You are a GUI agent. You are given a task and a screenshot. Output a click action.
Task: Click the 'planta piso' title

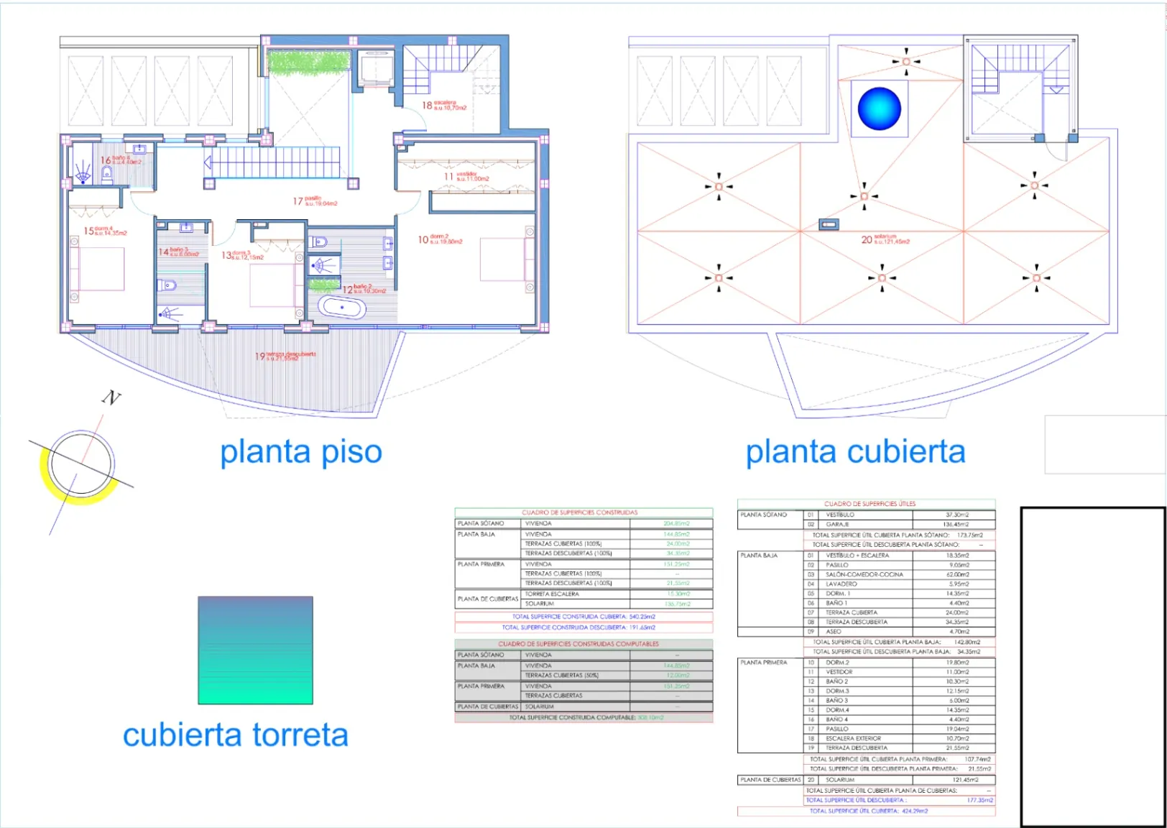(301, 453)
